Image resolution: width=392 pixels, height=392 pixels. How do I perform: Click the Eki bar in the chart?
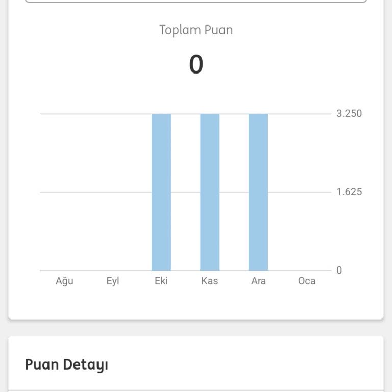(x=161, y=192)
